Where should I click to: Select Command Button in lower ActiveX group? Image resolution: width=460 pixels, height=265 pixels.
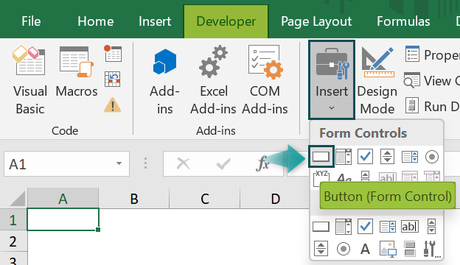coord(321,227)
